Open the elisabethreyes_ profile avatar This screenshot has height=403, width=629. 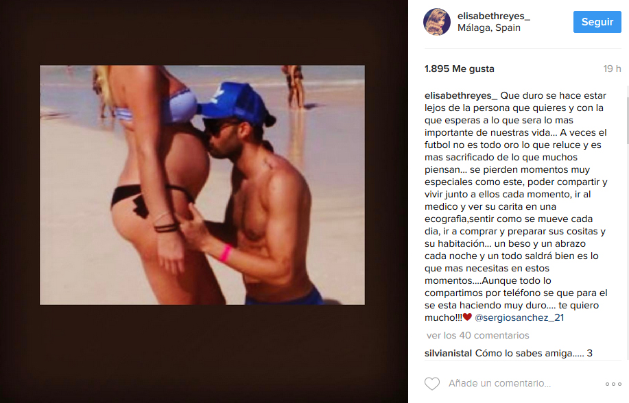point(437,22)
